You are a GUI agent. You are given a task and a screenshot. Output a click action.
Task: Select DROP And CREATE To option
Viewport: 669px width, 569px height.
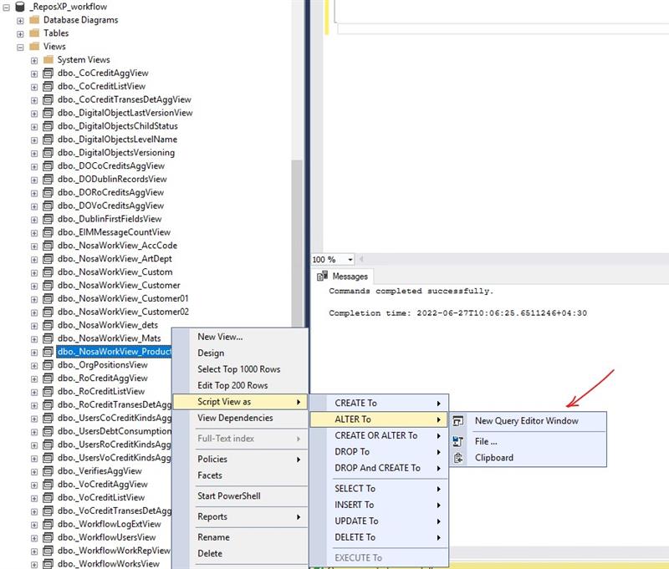tap(379, 468)
